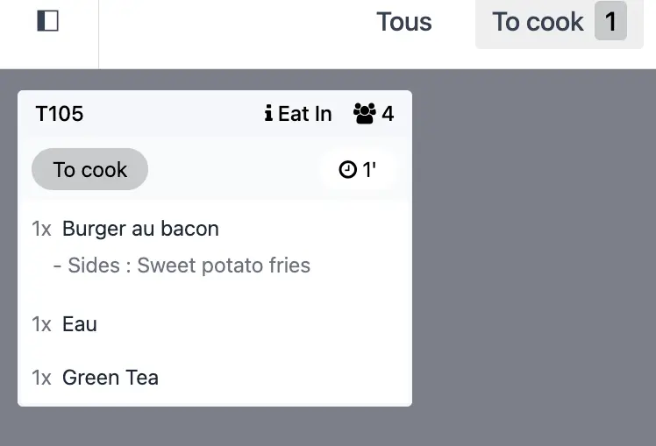Click the 1' elapsed time text
The width and height of the screenshot is (656, 446).
[369, 170]
